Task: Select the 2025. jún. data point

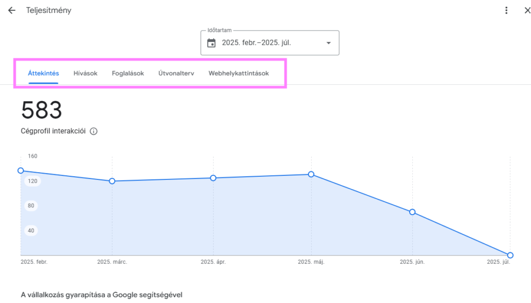Action: click(412, 212)
